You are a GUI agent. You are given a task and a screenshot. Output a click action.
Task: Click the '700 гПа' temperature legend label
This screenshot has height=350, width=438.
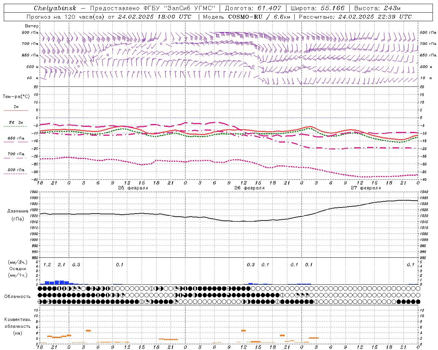click(x=16, y=154)
